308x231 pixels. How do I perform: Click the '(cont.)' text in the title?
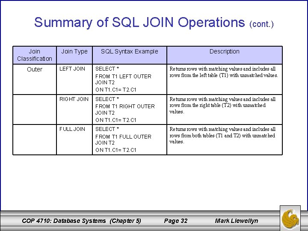[261, 24]
